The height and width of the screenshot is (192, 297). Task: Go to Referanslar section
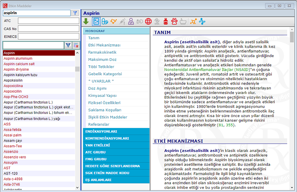click(99, 124)
